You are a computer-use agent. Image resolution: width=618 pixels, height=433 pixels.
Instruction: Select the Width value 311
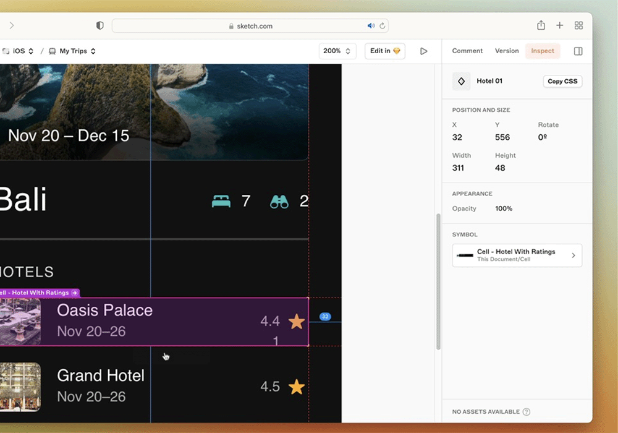[x=458, y=168]
